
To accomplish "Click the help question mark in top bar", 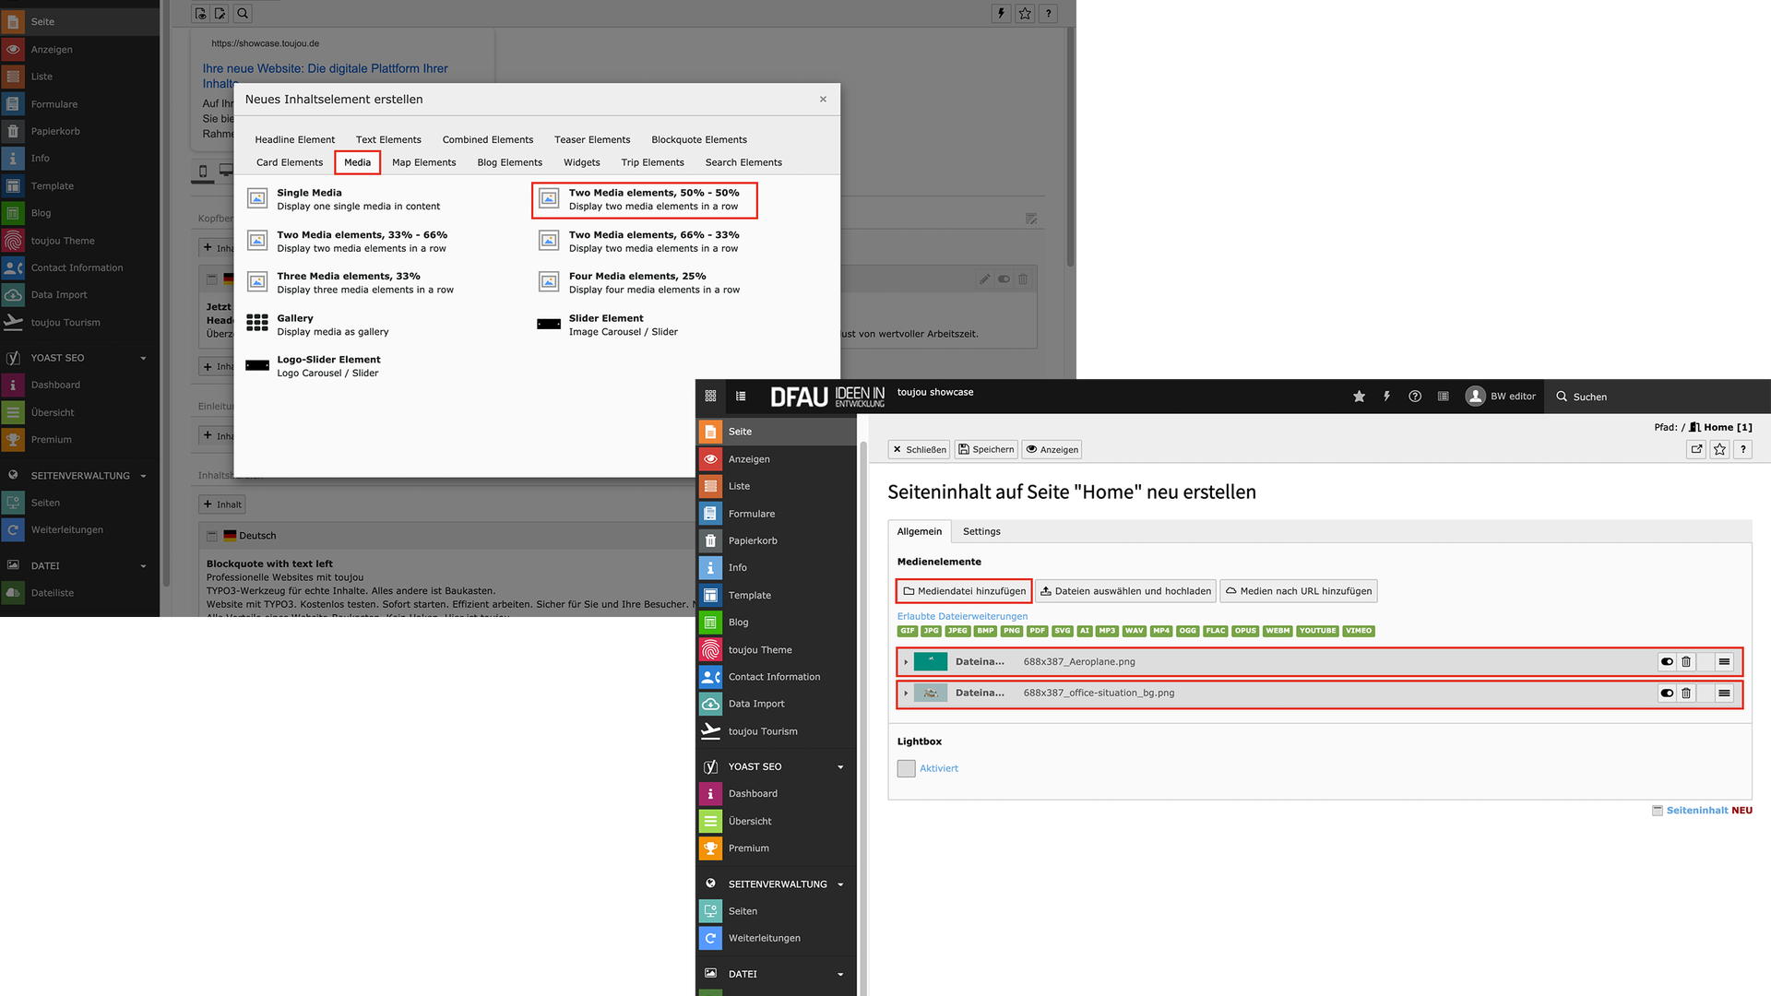I will coord(1415,397).
